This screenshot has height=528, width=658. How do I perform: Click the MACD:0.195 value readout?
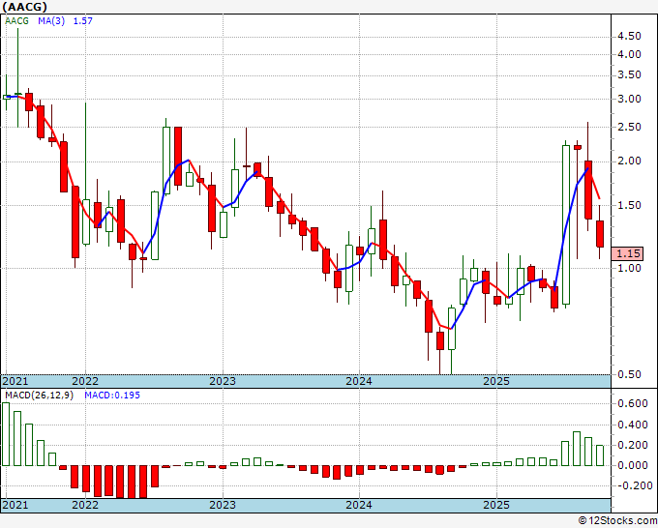coord(112,396)
